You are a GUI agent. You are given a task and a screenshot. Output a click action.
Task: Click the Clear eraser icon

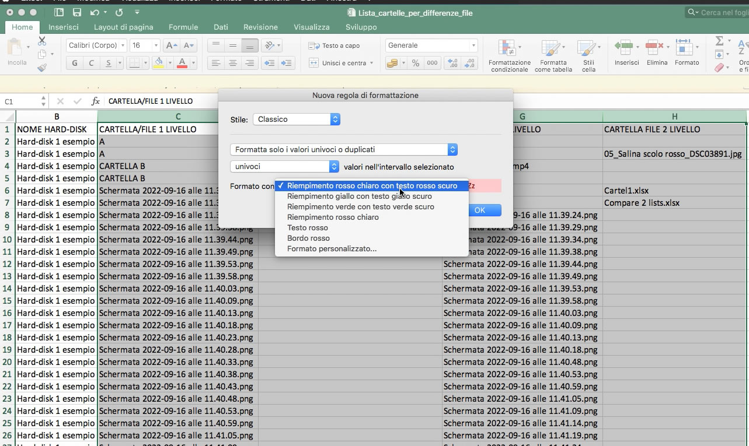click(719, 68)
